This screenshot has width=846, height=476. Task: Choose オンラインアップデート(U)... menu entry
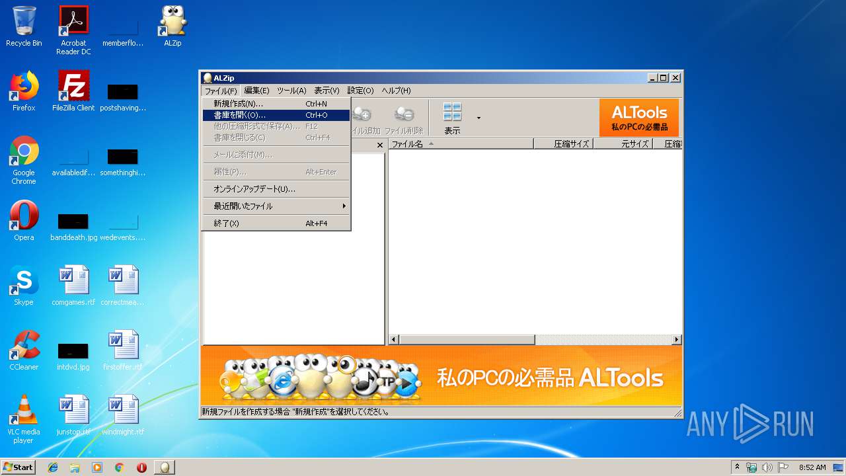pyautogui.click(x=276, y=189)
